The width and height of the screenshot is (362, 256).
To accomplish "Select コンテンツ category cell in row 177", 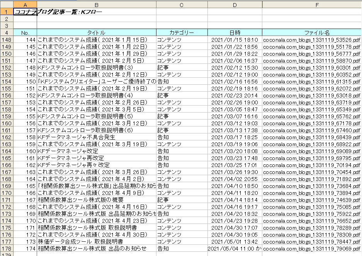I will (182, 242).
